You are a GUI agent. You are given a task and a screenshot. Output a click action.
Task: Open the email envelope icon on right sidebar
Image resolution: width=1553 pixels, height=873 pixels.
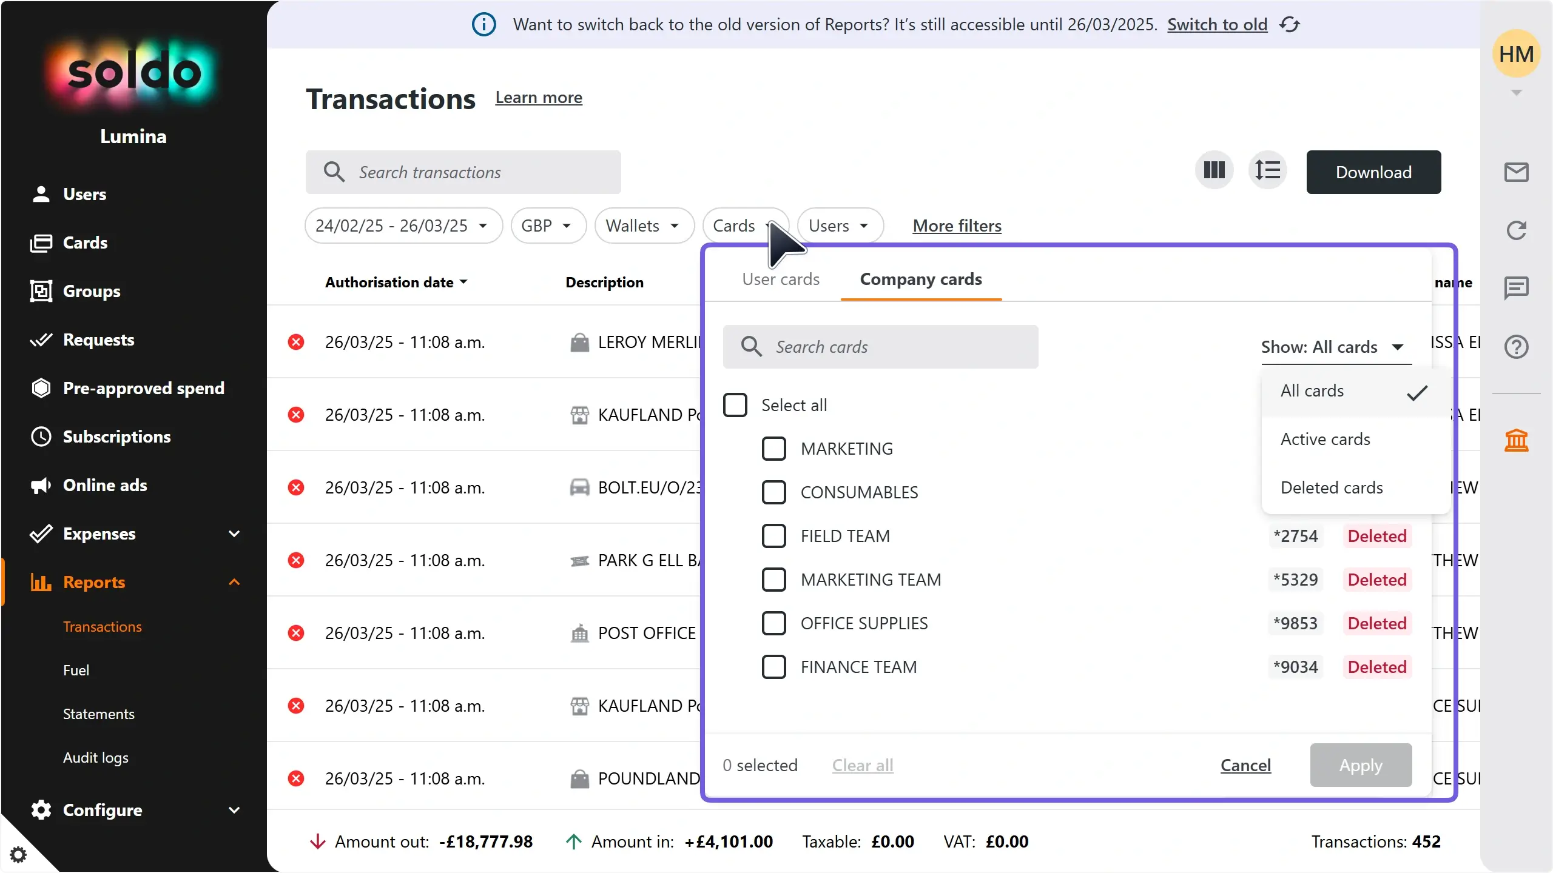coord(1516,172)
